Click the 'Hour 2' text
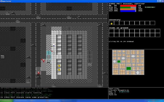 pyautogui.click(x=112, y=93)
